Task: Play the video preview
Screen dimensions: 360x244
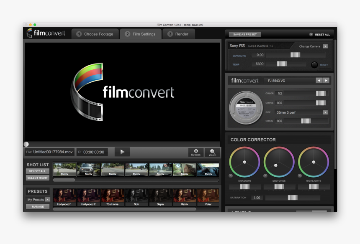Action: [122, 152]
